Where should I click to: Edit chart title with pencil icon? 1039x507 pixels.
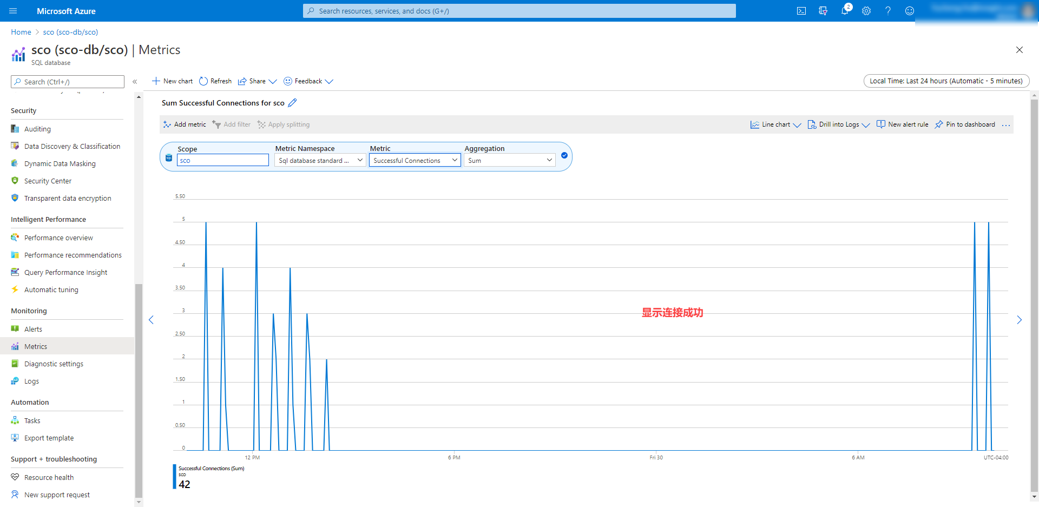[292, 103]
